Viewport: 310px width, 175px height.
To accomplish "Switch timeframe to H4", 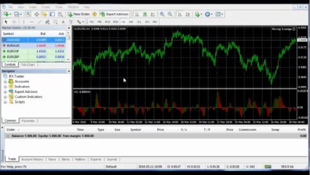I will tap(131, 22).
